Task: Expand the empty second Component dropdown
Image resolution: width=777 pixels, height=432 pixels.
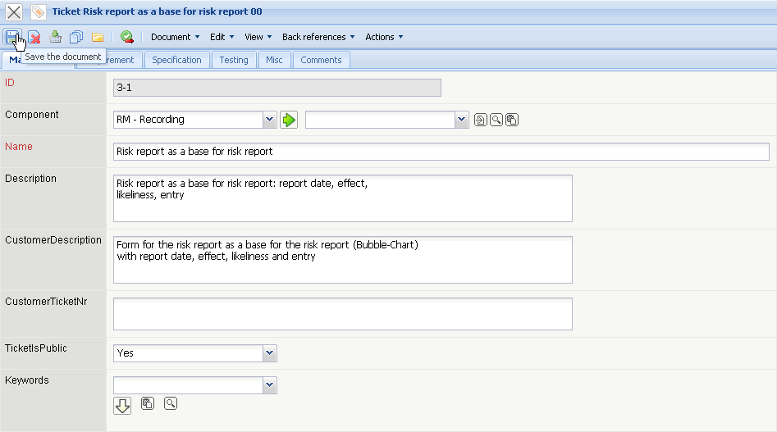Action: pos(462,120)
